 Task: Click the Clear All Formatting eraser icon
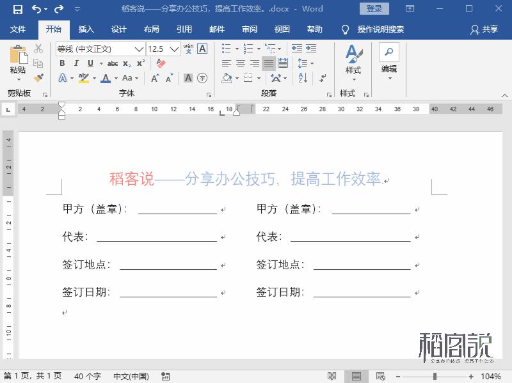pos(161,63)
